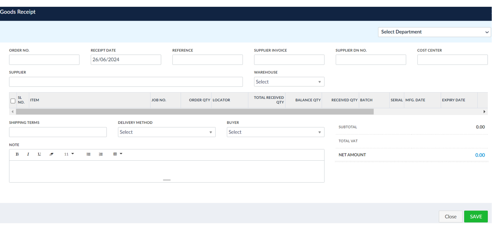Click the SERIAL column header
The width and height of the screenshot is (492, 230).
[x=397, y=100]
